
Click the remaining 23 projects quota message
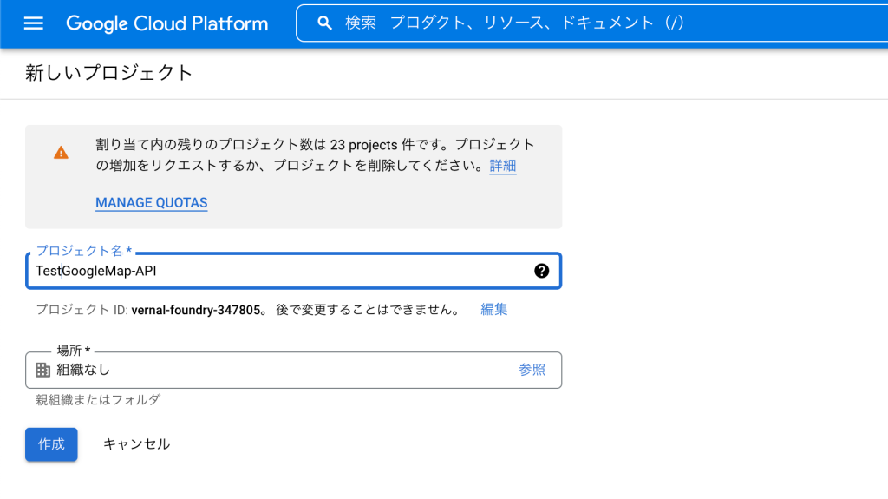(x=315, y=154)
